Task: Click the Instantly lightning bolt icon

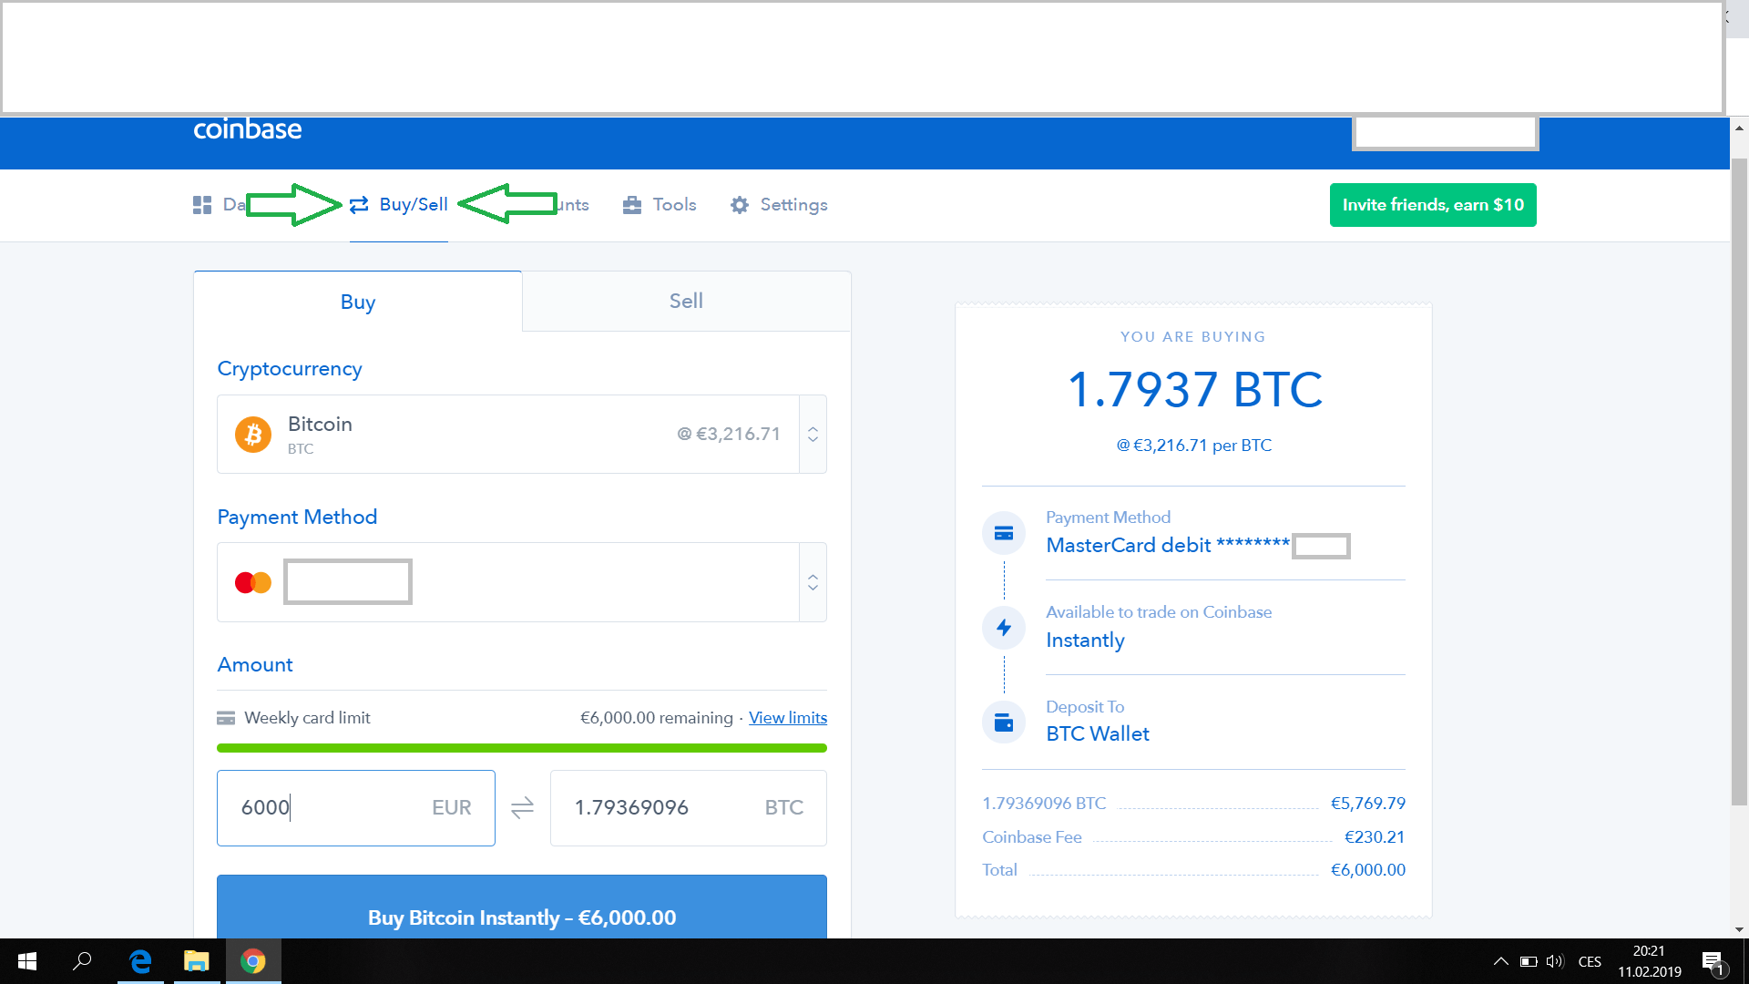Action: [x=1004, y=628]
